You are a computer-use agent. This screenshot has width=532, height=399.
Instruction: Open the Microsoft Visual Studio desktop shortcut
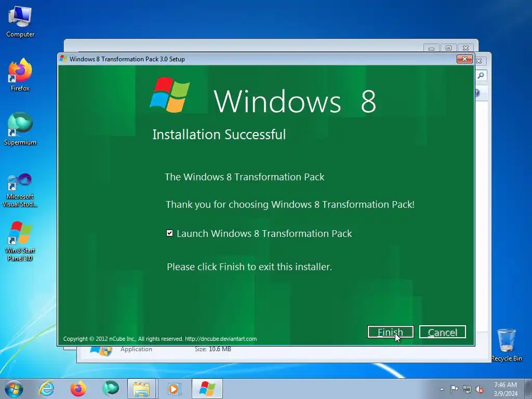[20, 190]
